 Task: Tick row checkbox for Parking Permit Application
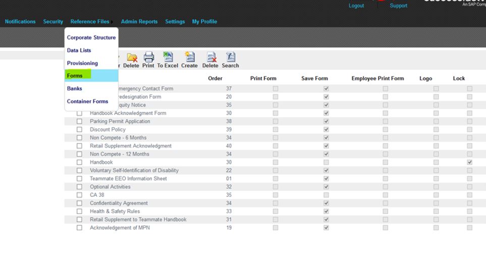[79, 121]
